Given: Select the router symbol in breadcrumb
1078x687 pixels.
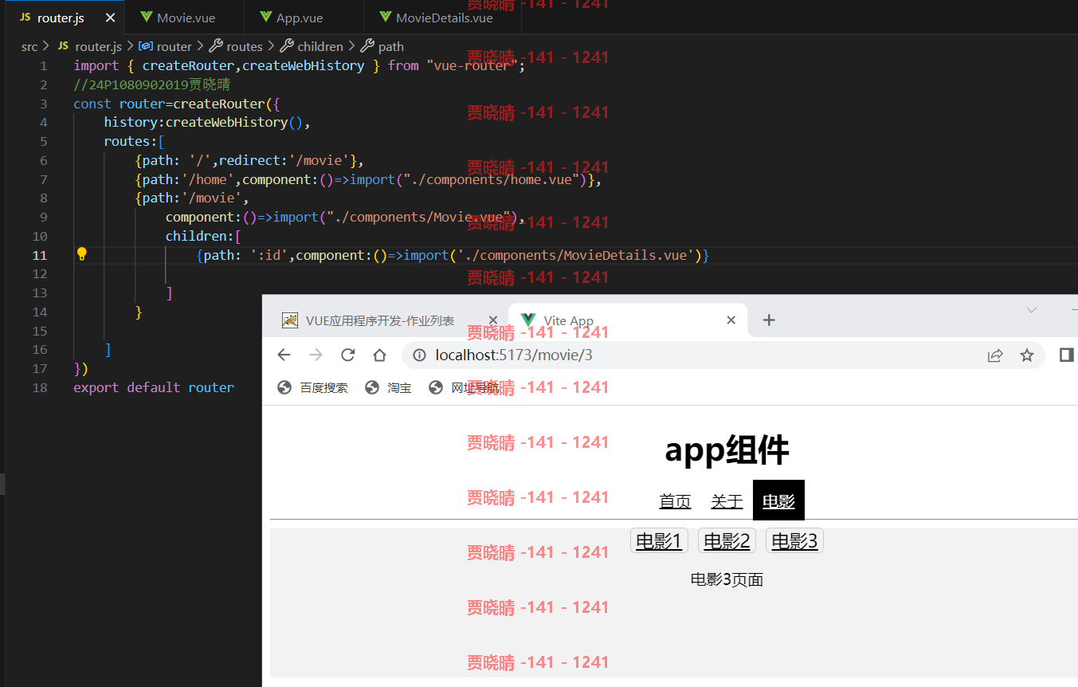Looking at the screenshot, I should tap(165, 46).
